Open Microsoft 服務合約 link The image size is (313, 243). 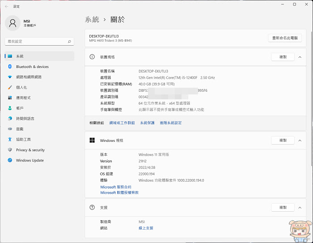[x=115, y=187]
